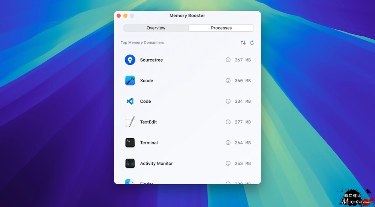
Task: Open info for Code process
Action: click(x=228, y=101)
